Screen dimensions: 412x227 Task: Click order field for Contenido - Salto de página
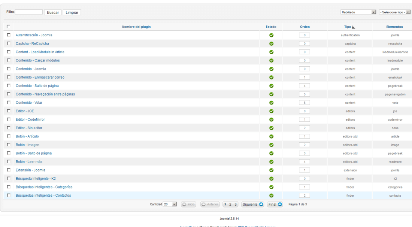[x=305, y=86]
